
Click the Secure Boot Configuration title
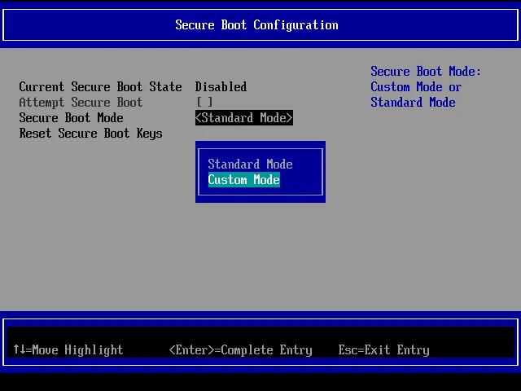pyautogui.click(x=256, y=24)
